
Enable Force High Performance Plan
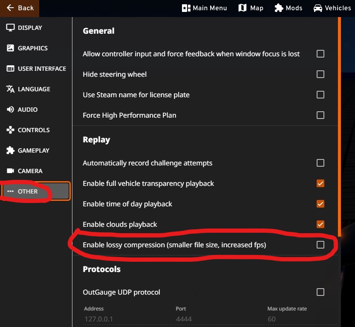(x=320, y=115)
